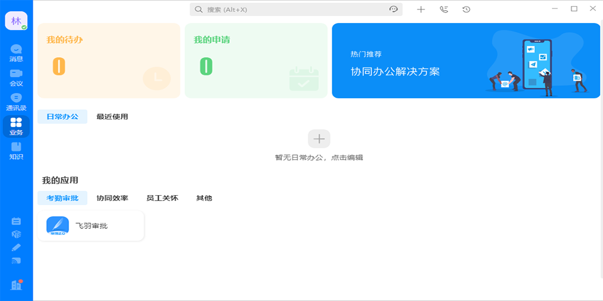This screenshot has width=603, height=301.
Task: Click the plus button to add 日常办公
Action: pos(319,138)
